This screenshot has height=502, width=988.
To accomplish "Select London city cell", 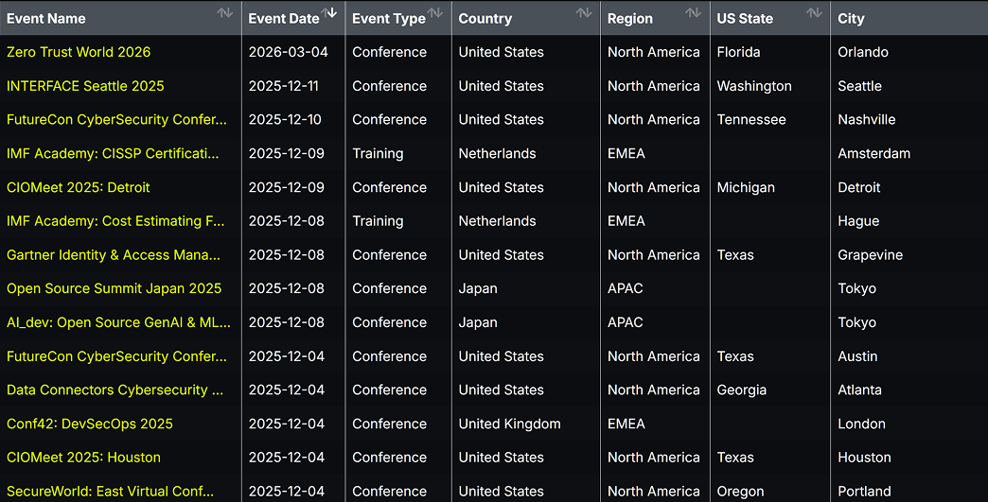I will (x=861, y=424).
